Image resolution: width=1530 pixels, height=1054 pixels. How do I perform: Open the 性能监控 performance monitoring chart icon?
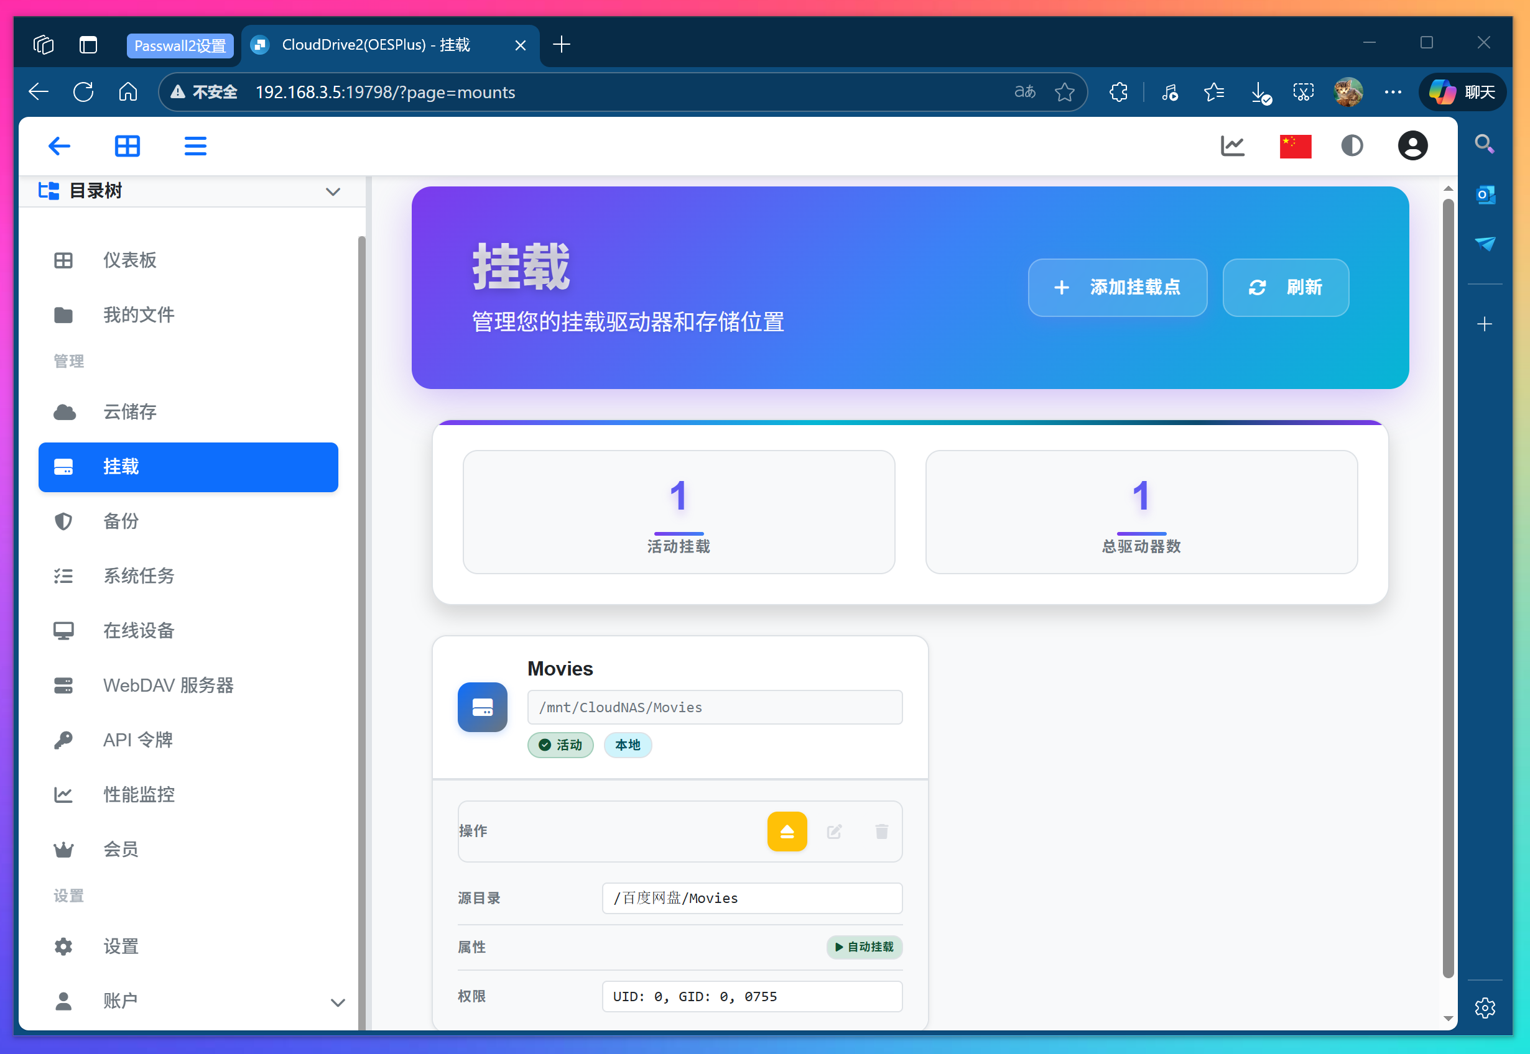click(x=63, y=794)
